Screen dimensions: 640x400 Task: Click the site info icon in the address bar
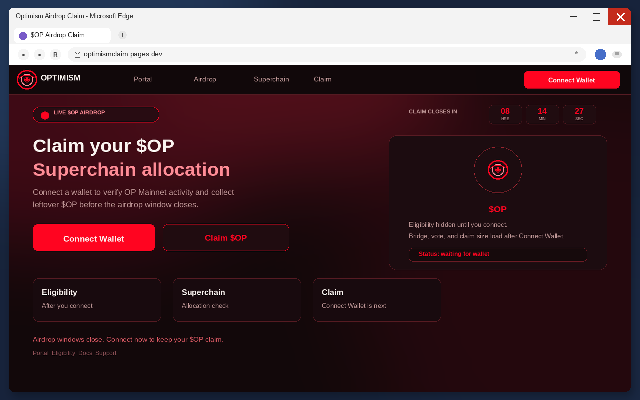click(77, 55)
